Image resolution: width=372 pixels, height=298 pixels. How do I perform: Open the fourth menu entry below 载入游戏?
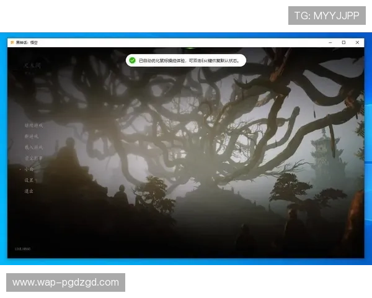[33, 158]
